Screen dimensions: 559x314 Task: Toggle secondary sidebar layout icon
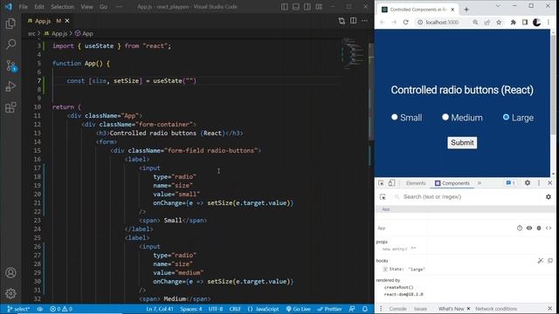(x=307, y=7)
